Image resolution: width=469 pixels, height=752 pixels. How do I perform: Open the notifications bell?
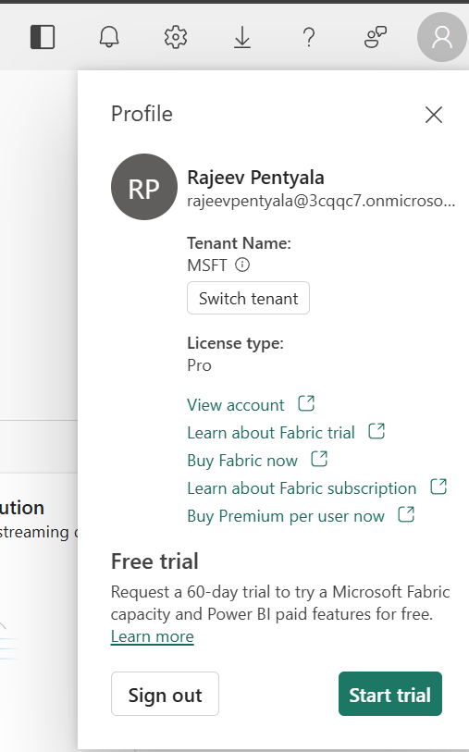[109, 37]
